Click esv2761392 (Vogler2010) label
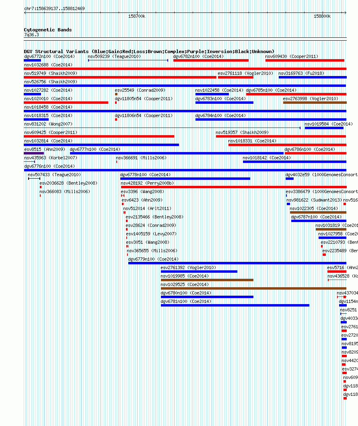This screenshot has width=358, height=426. (188, 267)
